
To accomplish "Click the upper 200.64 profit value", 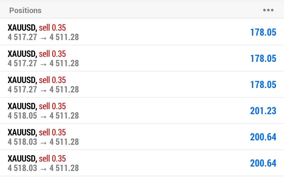I will point(263,137).
